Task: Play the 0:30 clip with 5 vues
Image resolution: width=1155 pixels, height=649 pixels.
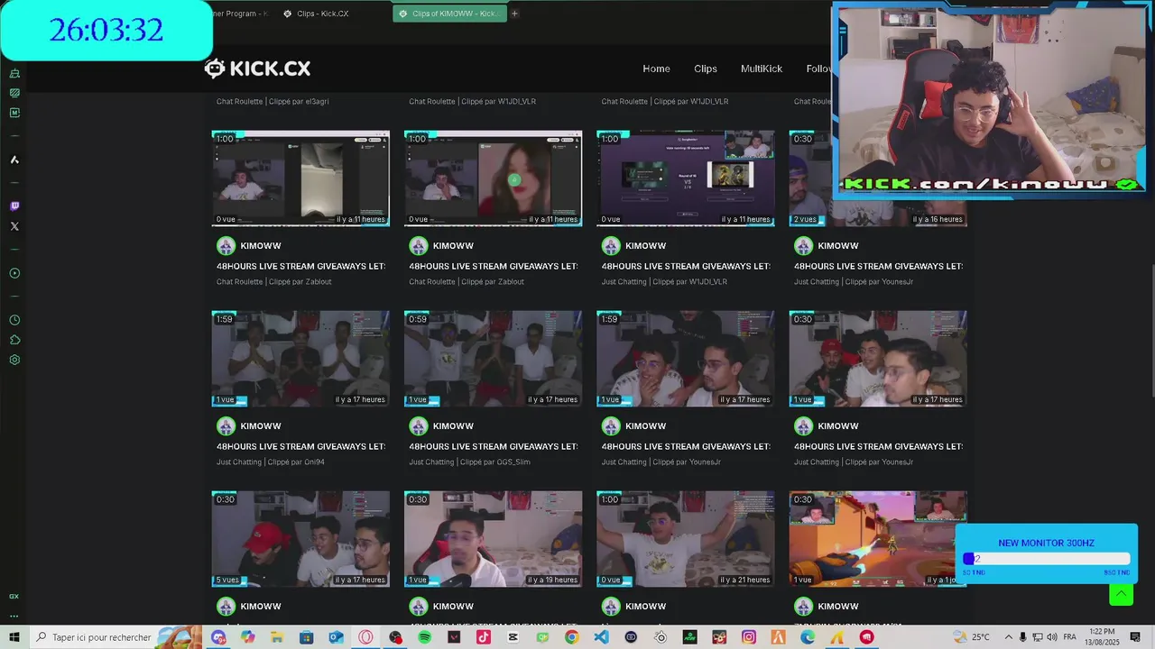Action: click(x=300, y=539)
